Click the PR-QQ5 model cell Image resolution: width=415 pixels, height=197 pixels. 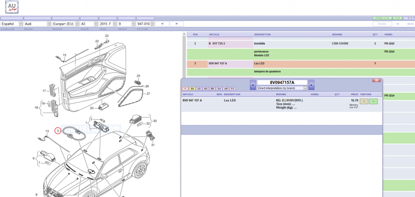(x=389, y=43)
